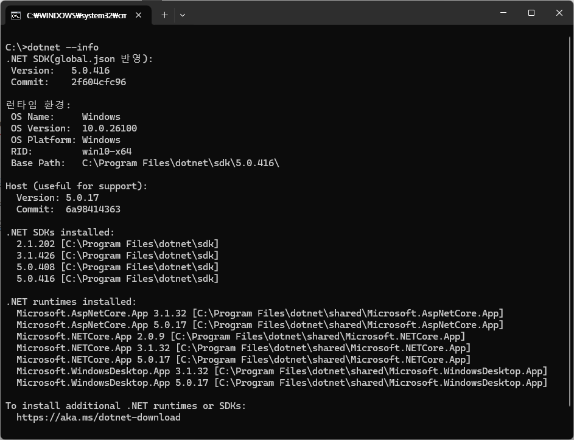Maximize the terminal window
574x440 pixels.
(x=531, y=13)
